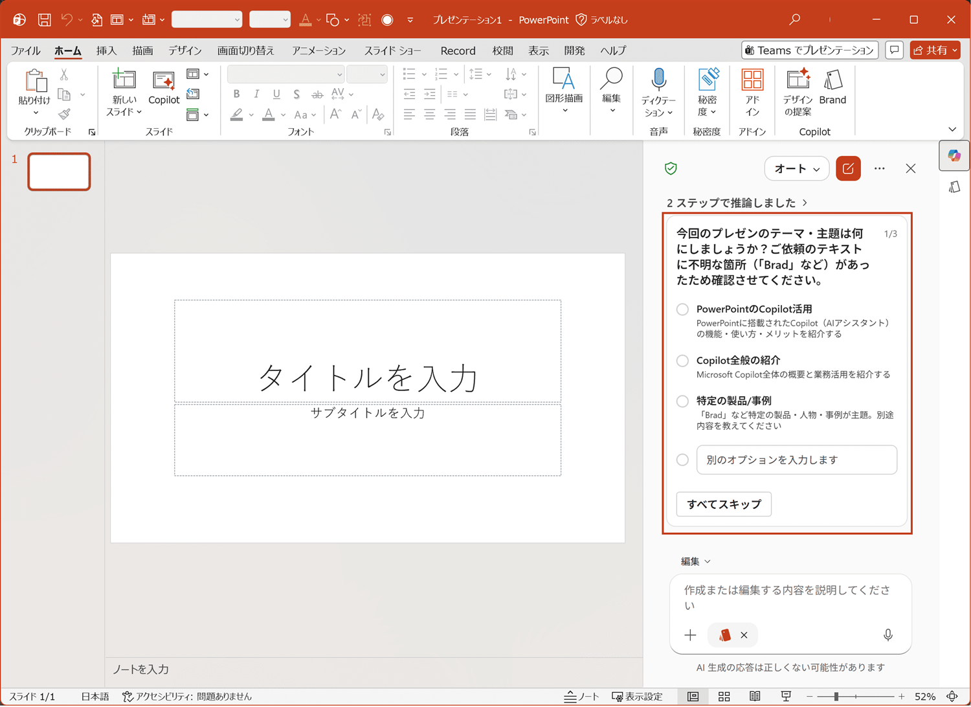Viewport: 971px width, 707px height.
Task: Click the font color A swatch
Action: point(268,115)
